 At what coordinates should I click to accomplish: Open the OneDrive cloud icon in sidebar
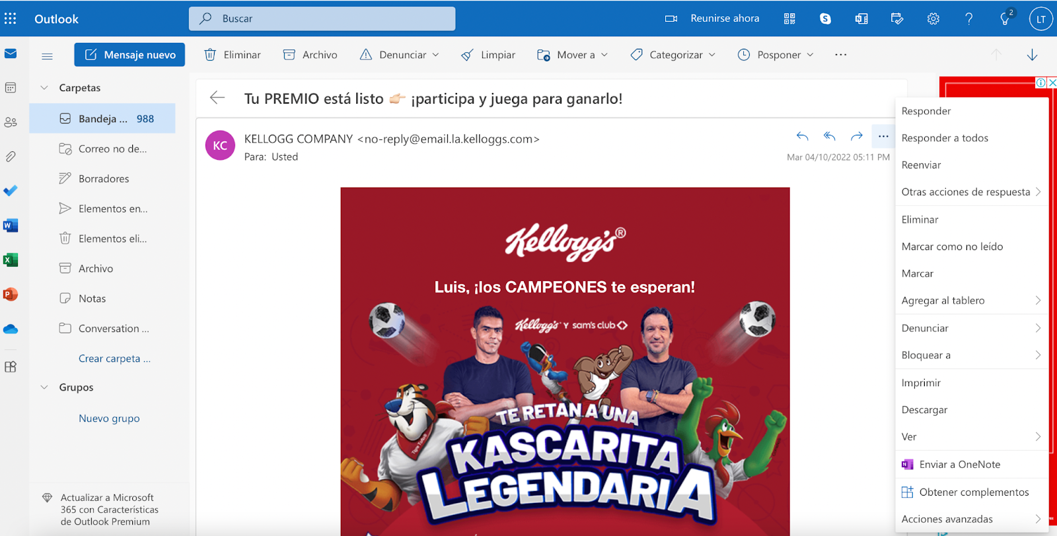(11, 329)
